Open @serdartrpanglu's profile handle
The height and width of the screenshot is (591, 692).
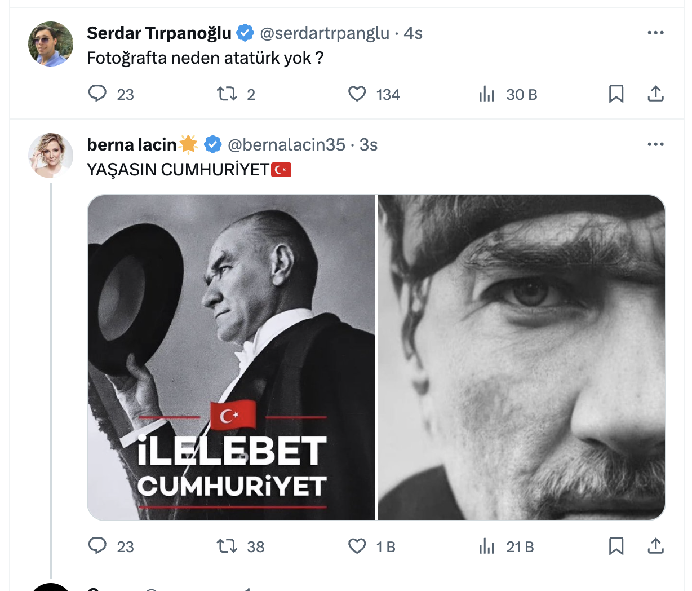click(x=323, y=33)
